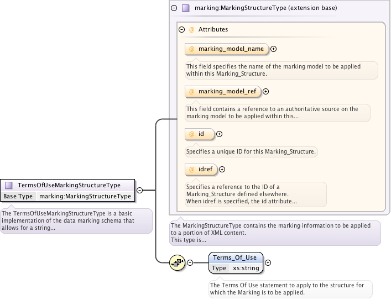
Task: Expand the id attribute details
Action: [x=219, y=134]
